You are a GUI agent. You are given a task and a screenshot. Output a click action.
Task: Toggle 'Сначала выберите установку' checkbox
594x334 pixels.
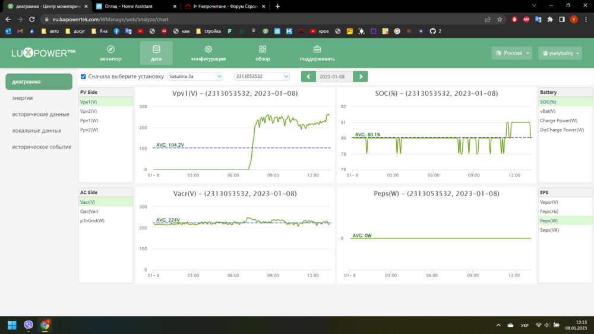(84, 77)
